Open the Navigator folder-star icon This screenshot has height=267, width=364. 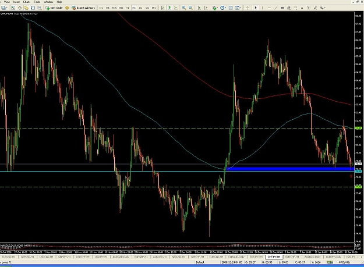26,8
